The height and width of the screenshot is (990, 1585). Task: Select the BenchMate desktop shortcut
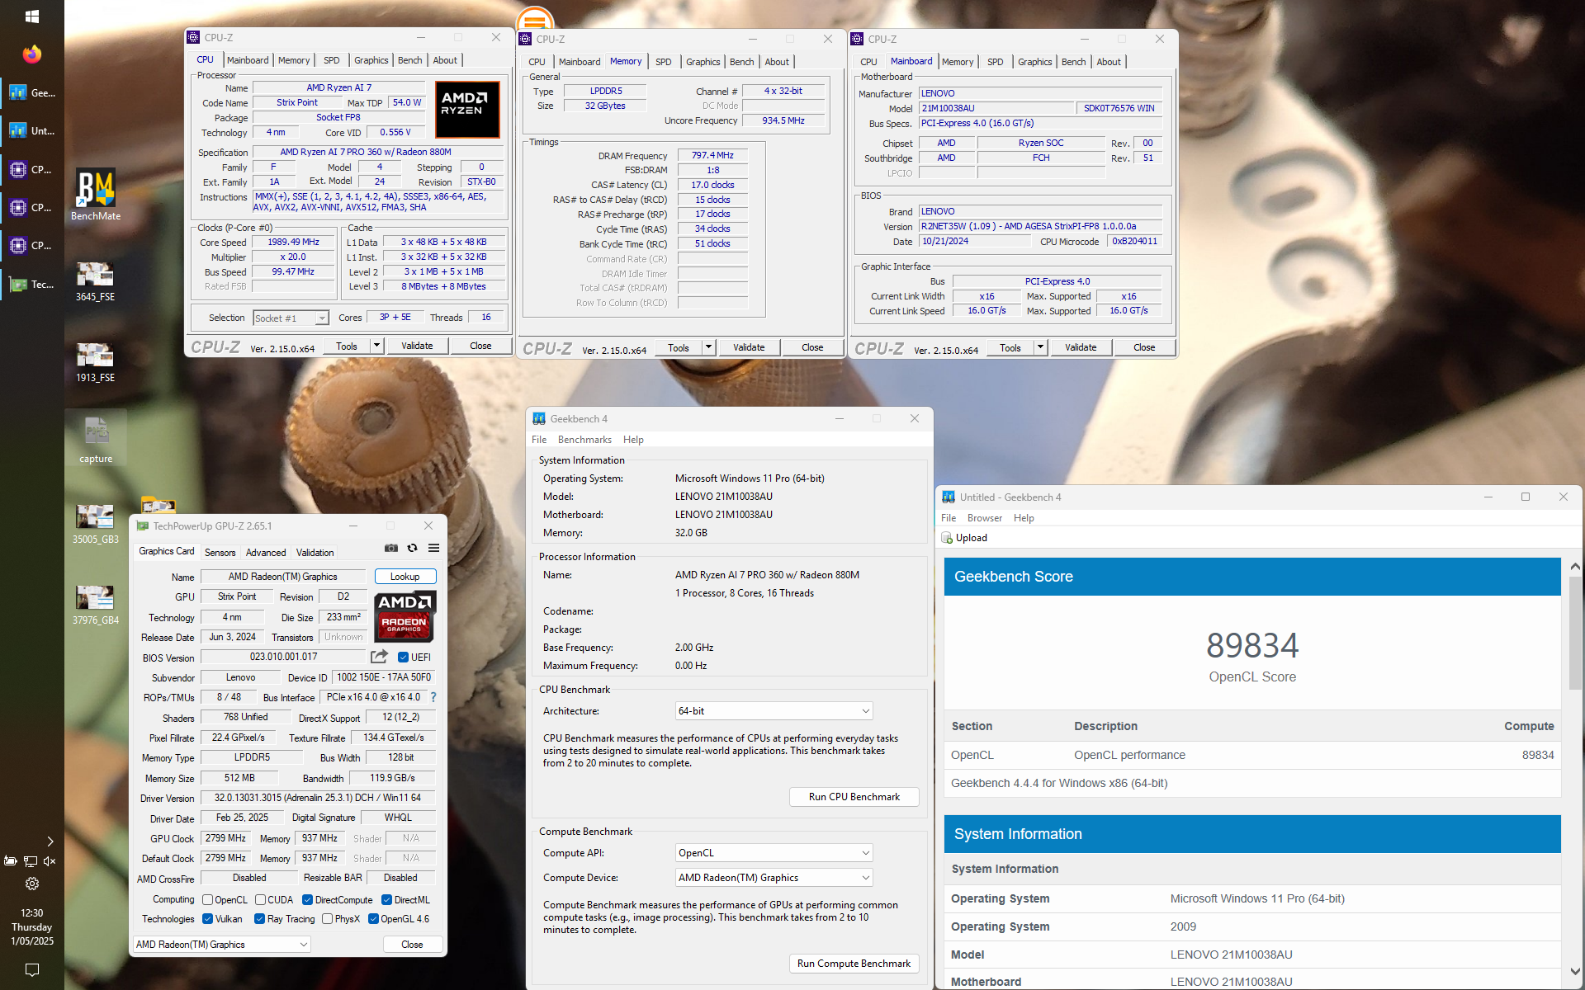pos(96,195)
